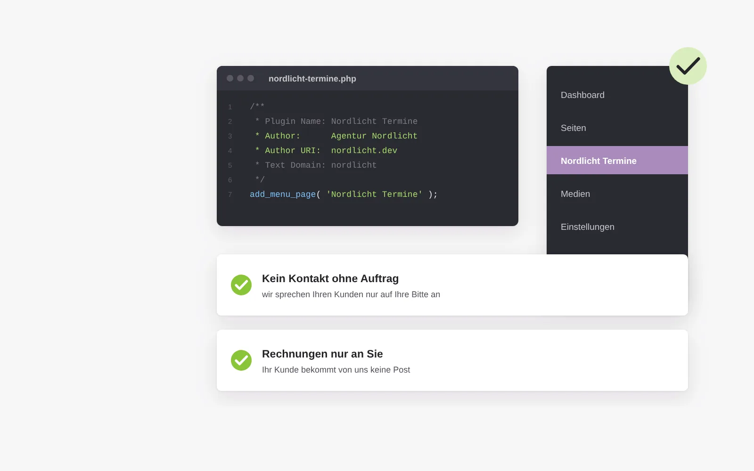This screenshot has height=471, width=754.
Task: Click the first window dot in the code editor
Action: click(230, 78)
